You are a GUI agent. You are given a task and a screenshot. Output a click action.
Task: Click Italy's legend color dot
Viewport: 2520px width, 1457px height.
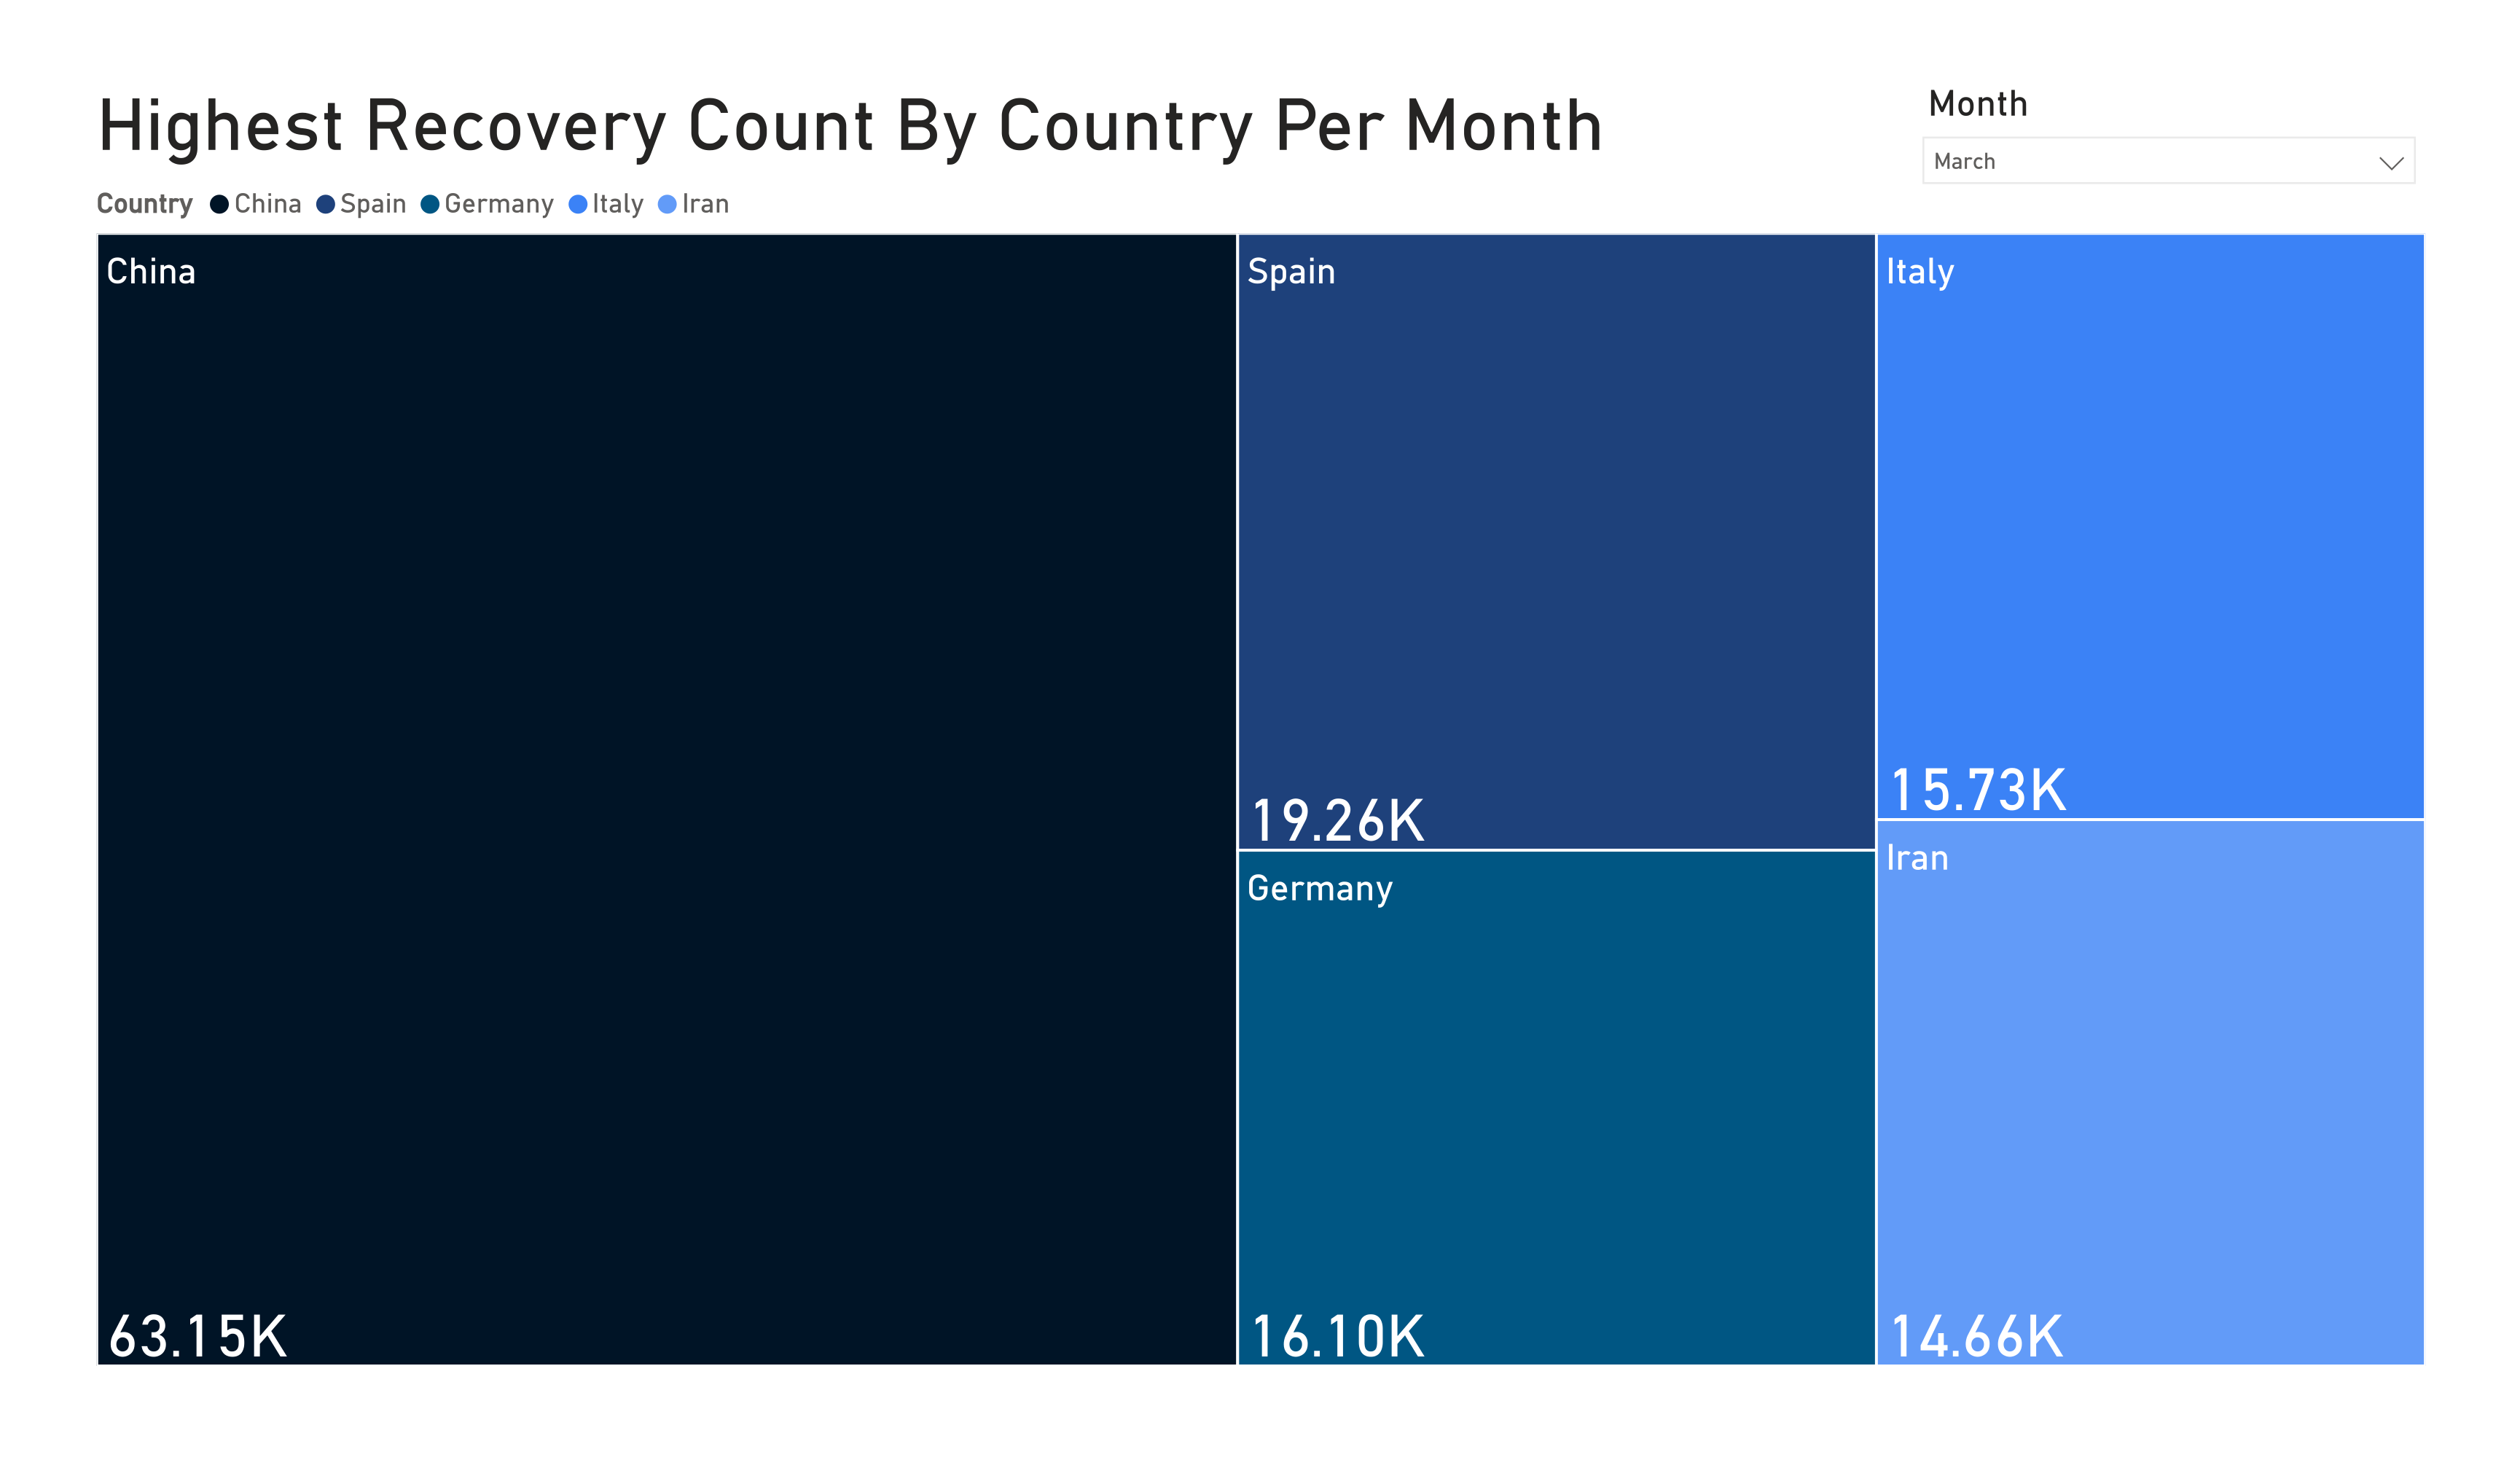(577, 205)
